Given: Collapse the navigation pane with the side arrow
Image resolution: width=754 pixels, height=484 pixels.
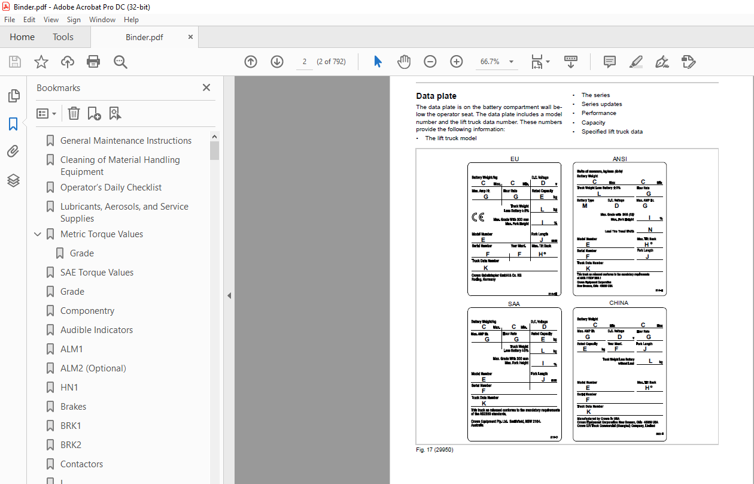Looking at the screenshot, I should click(229, 296).
